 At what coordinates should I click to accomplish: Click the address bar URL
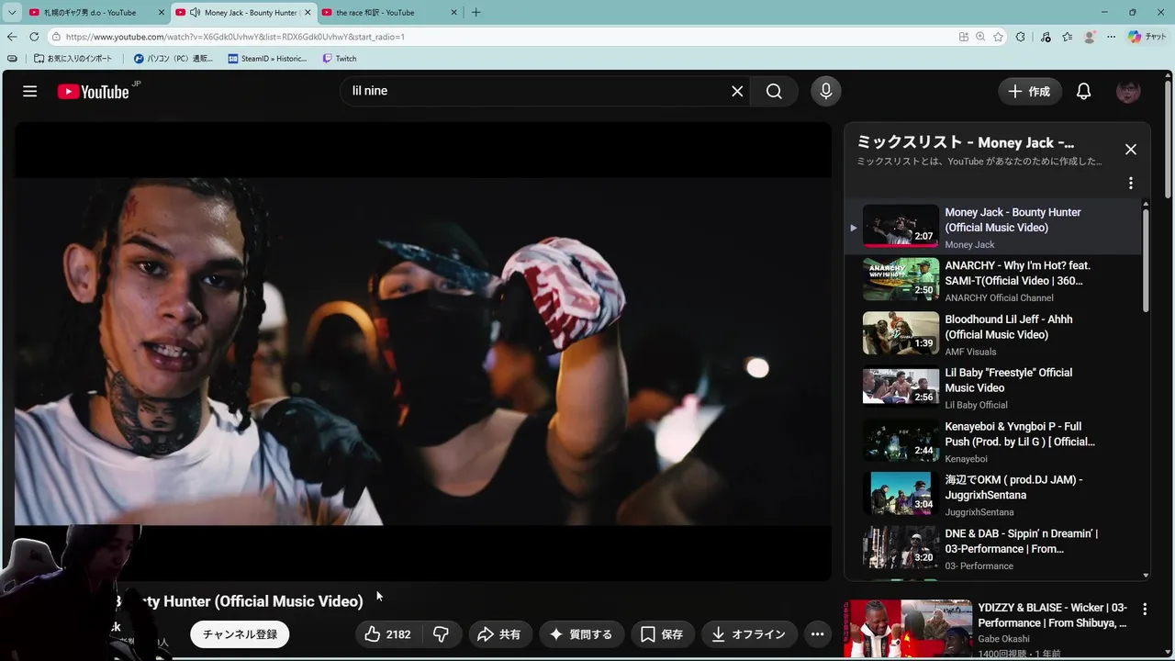point(235,37)
